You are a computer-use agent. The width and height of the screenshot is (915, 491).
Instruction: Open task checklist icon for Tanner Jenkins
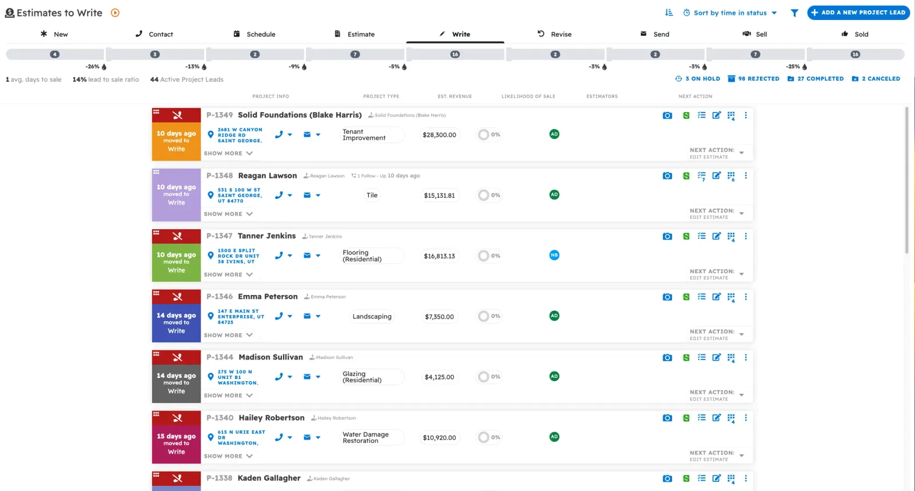[x=701, y=236]
